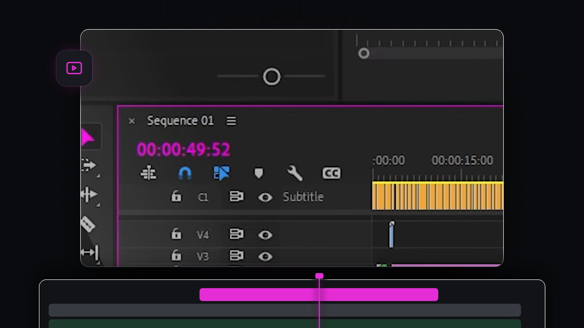The width and height of the screenshot is (584, 328).
Task: Click the 00:00:49:52 playhead timecode
Action: 183,149
